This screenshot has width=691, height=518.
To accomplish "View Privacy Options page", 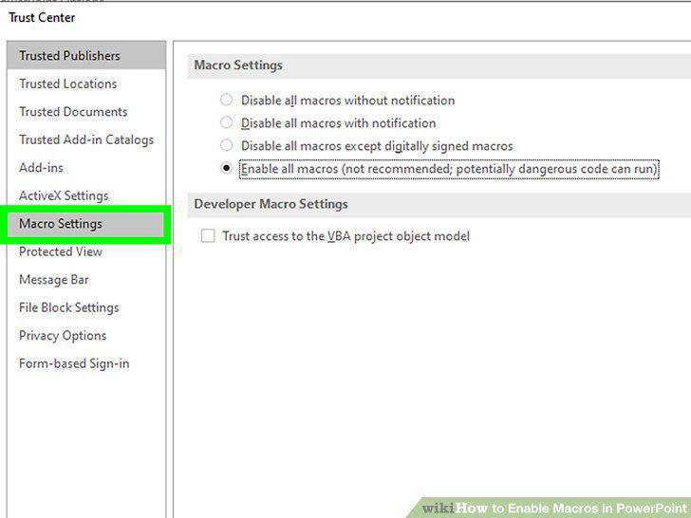I will pos(86,336).
